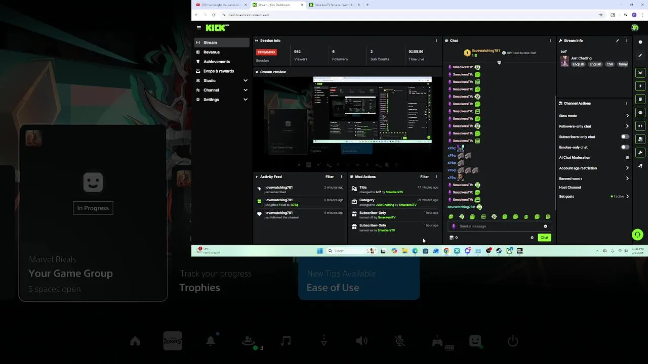The height and width of the screenshot is (364, 648).
Task: Open Revenue page in sidebar
Action: pyautogui.click(x=222, y=52)
